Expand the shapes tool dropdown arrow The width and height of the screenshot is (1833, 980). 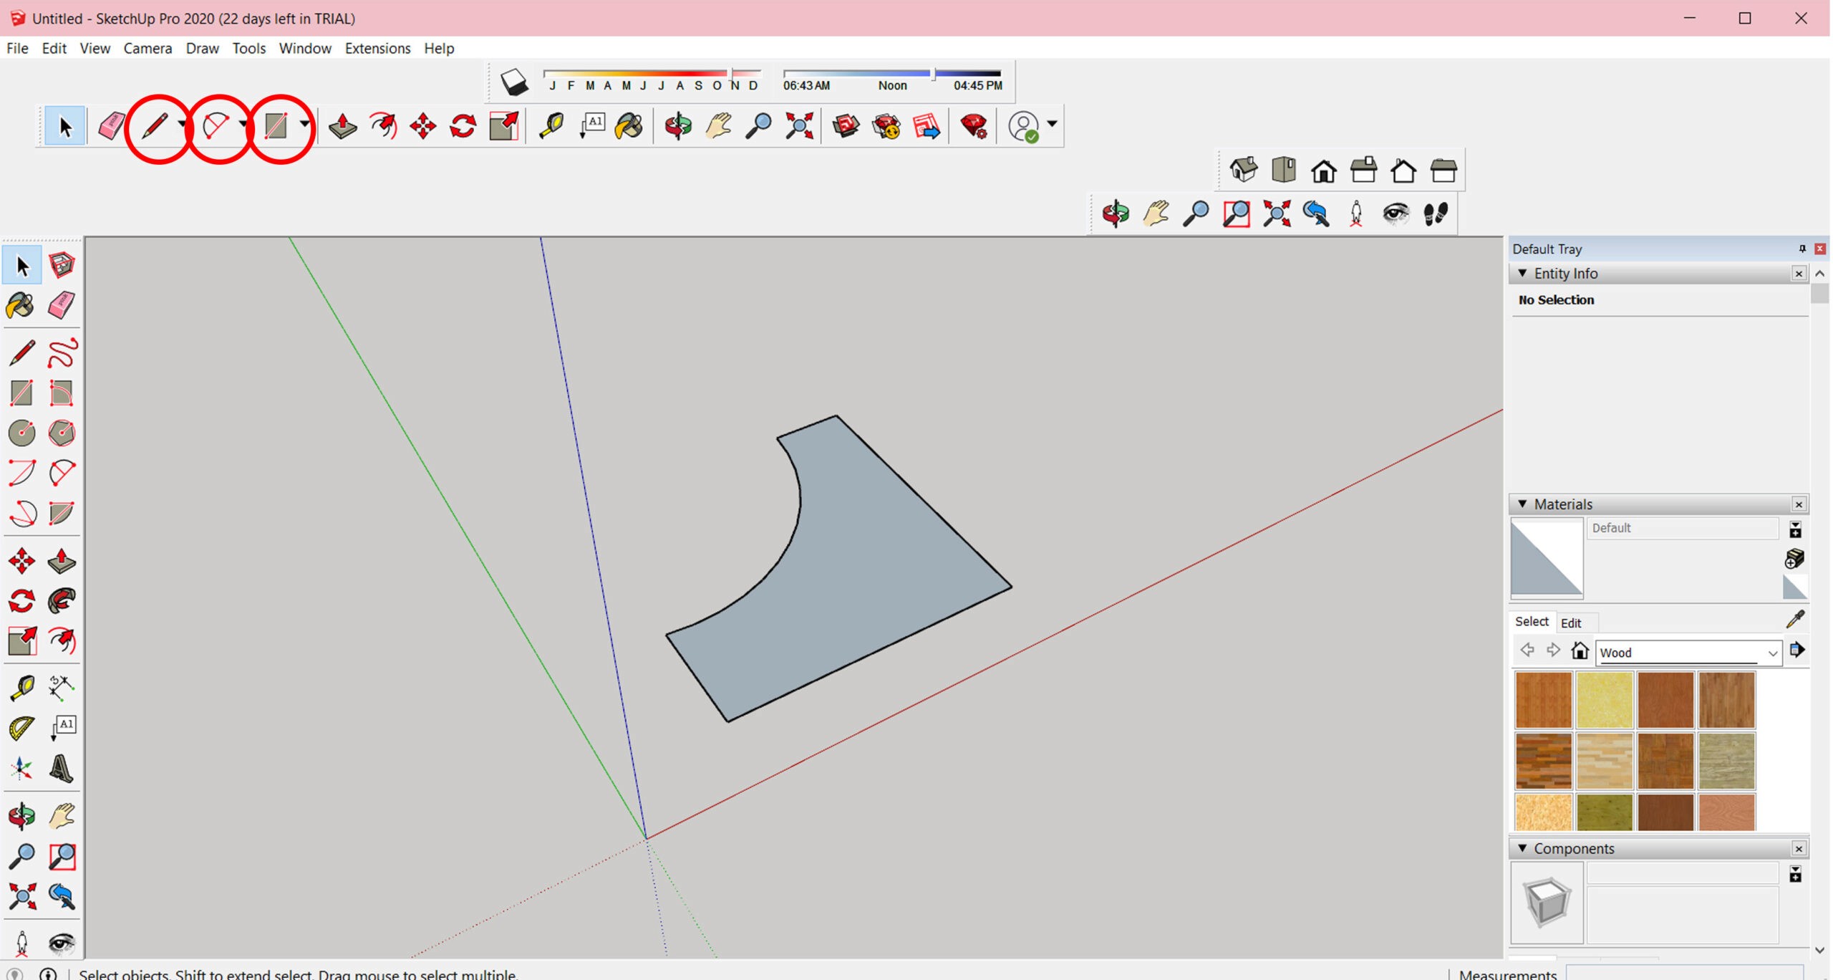[305, 125]
